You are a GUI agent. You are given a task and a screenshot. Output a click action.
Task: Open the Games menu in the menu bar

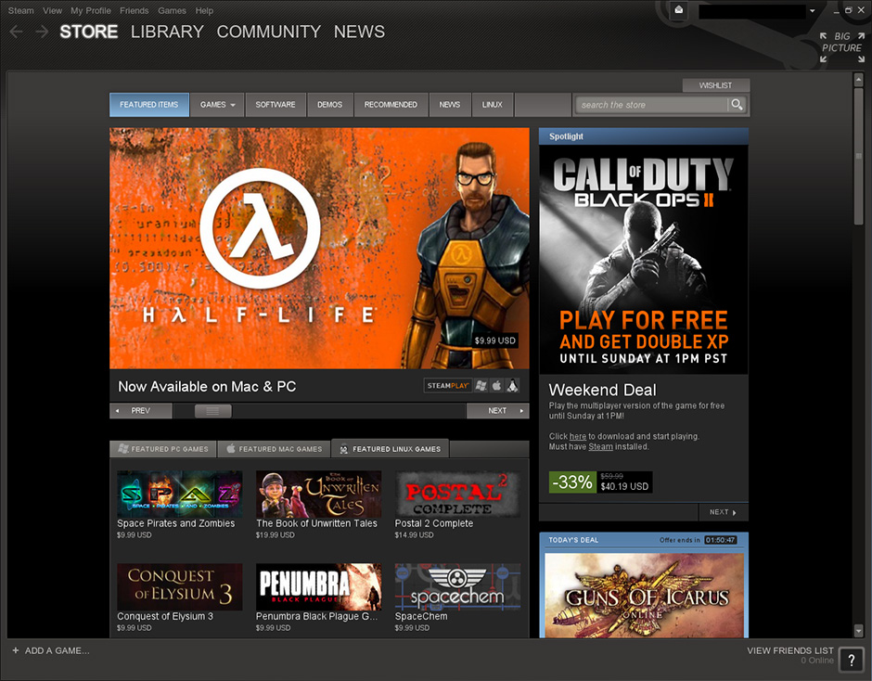(172, 10)
